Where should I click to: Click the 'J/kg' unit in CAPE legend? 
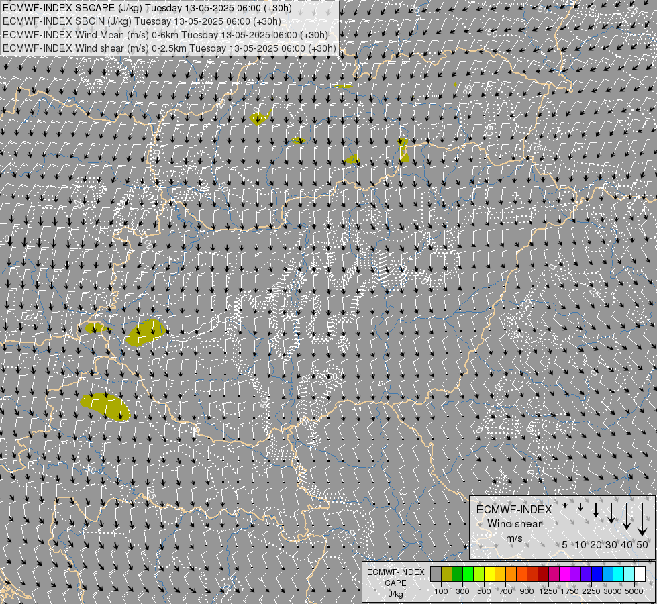(395, 594)
